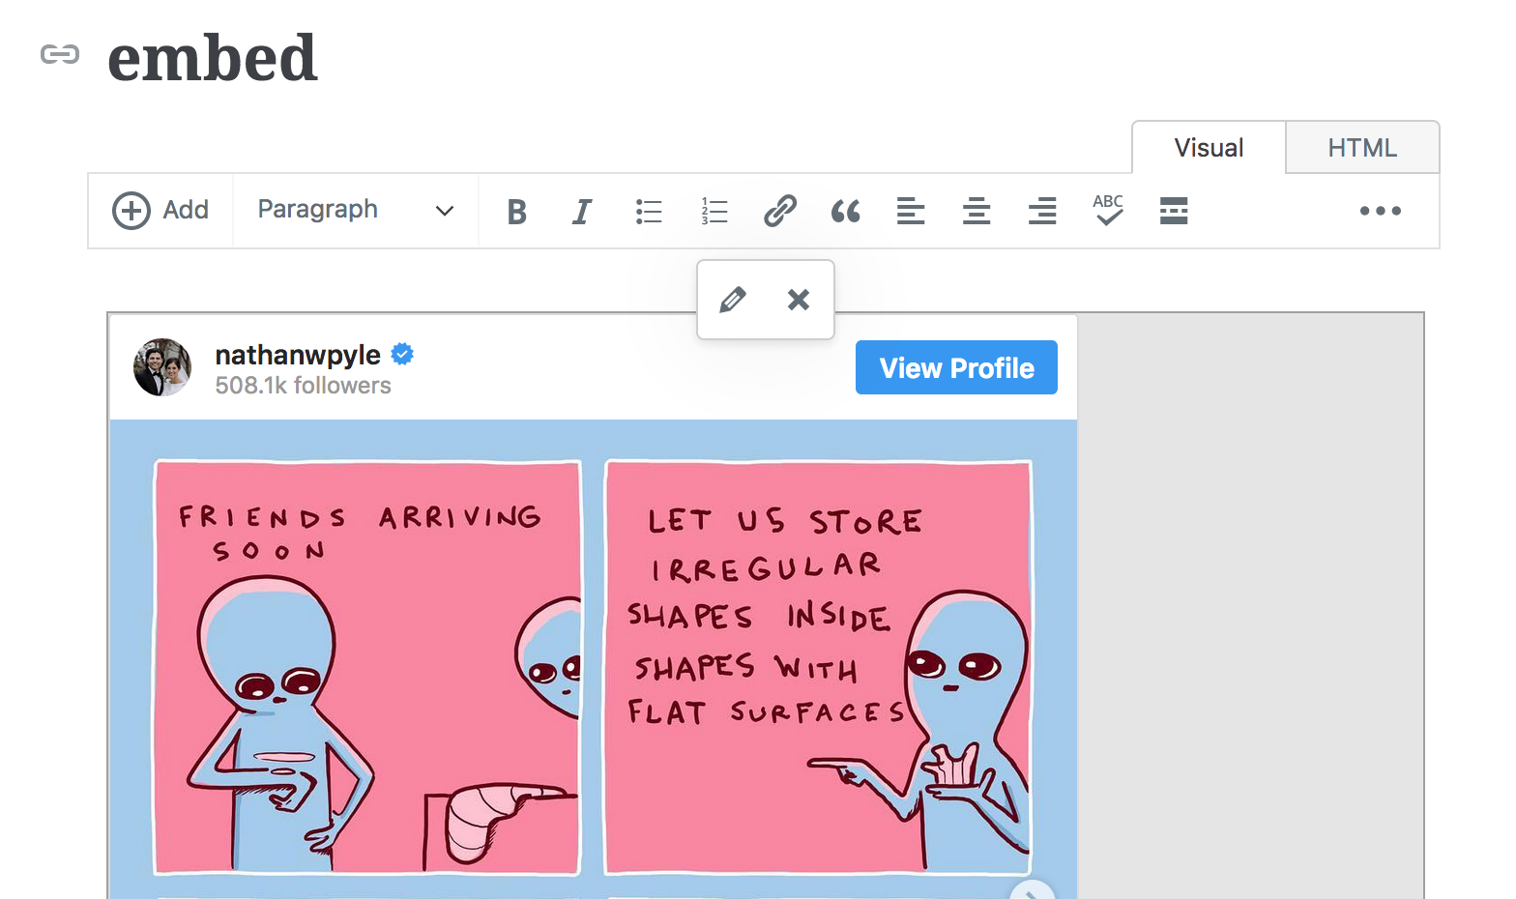Toggle bold formatting
Viewport: 1516px width, 899px height.
point(517,212)
